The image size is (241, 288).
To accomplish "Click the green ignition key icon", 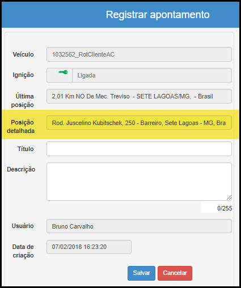I will click(63, 72).
